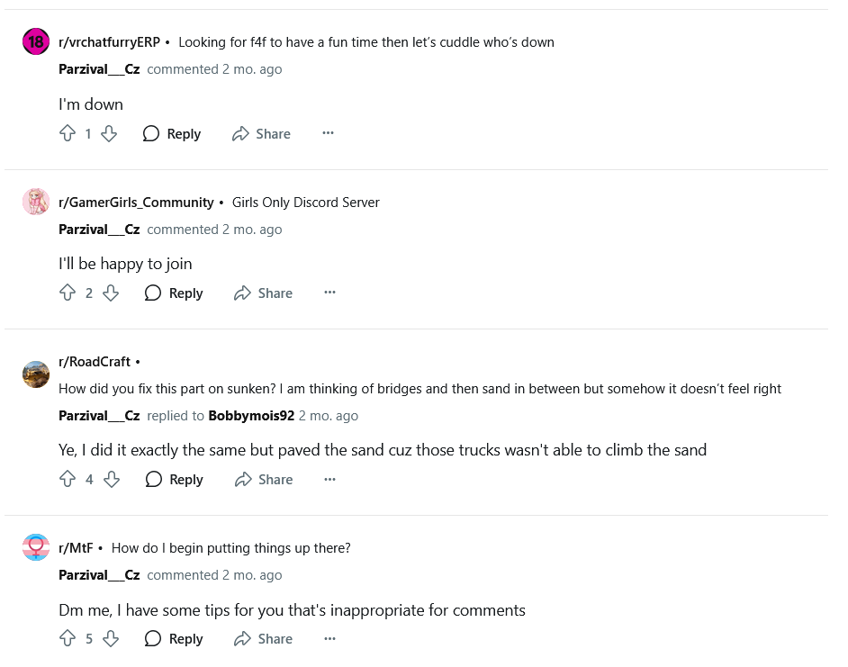Reply to the "I'm down" comment
This screenshot has width=848, height=667.
tap(172, 133)
